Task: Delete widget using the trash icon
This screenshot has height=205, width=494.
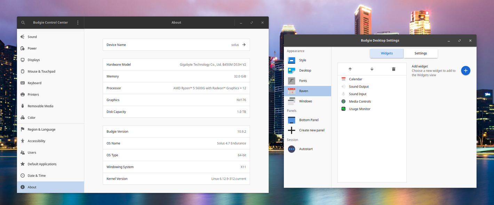Action: (x=393, y=69)
